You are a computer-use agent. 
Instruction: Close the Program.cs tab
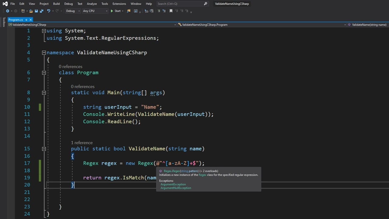[30, 20]
